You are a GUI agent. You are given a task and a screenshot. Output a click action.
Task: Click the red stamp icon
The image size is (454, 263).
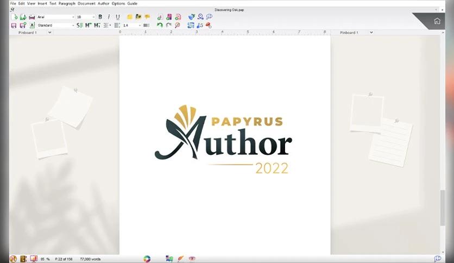(209, 26)
